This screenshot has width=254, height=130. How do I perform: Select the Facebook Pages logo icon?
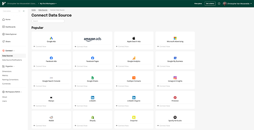click(x=92, y=58)
